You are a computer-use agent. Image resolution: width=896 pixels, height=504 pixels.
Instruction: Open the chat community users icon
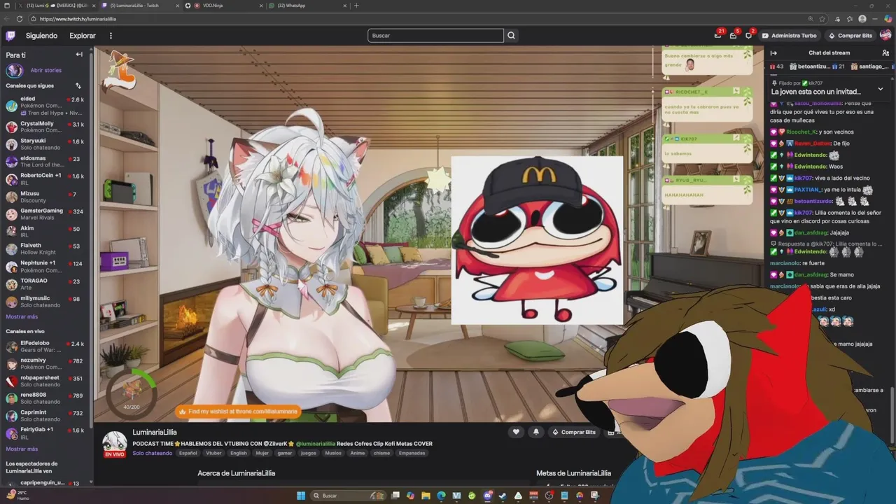885,52
